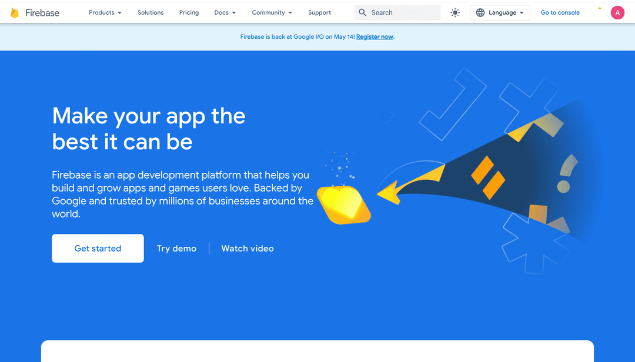Click the globe icon beside Language
635x362 pixels.
pos(480,12)
